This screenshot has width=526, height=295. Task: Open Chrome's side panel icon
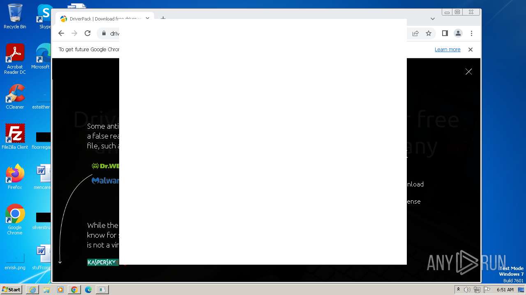445,34
